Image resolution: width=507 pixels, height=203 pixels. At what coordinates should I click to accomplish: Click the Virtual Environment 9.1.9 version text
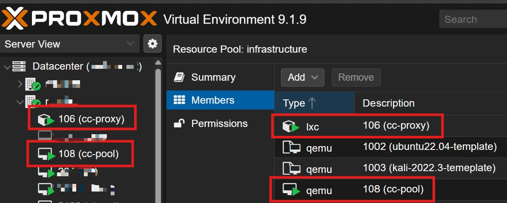235,20
